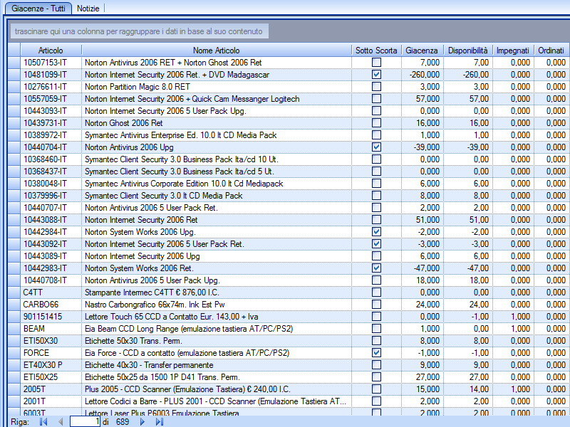Select article code ETI50X25
This screenshot has width=570, height=427.
pos(41,377)
